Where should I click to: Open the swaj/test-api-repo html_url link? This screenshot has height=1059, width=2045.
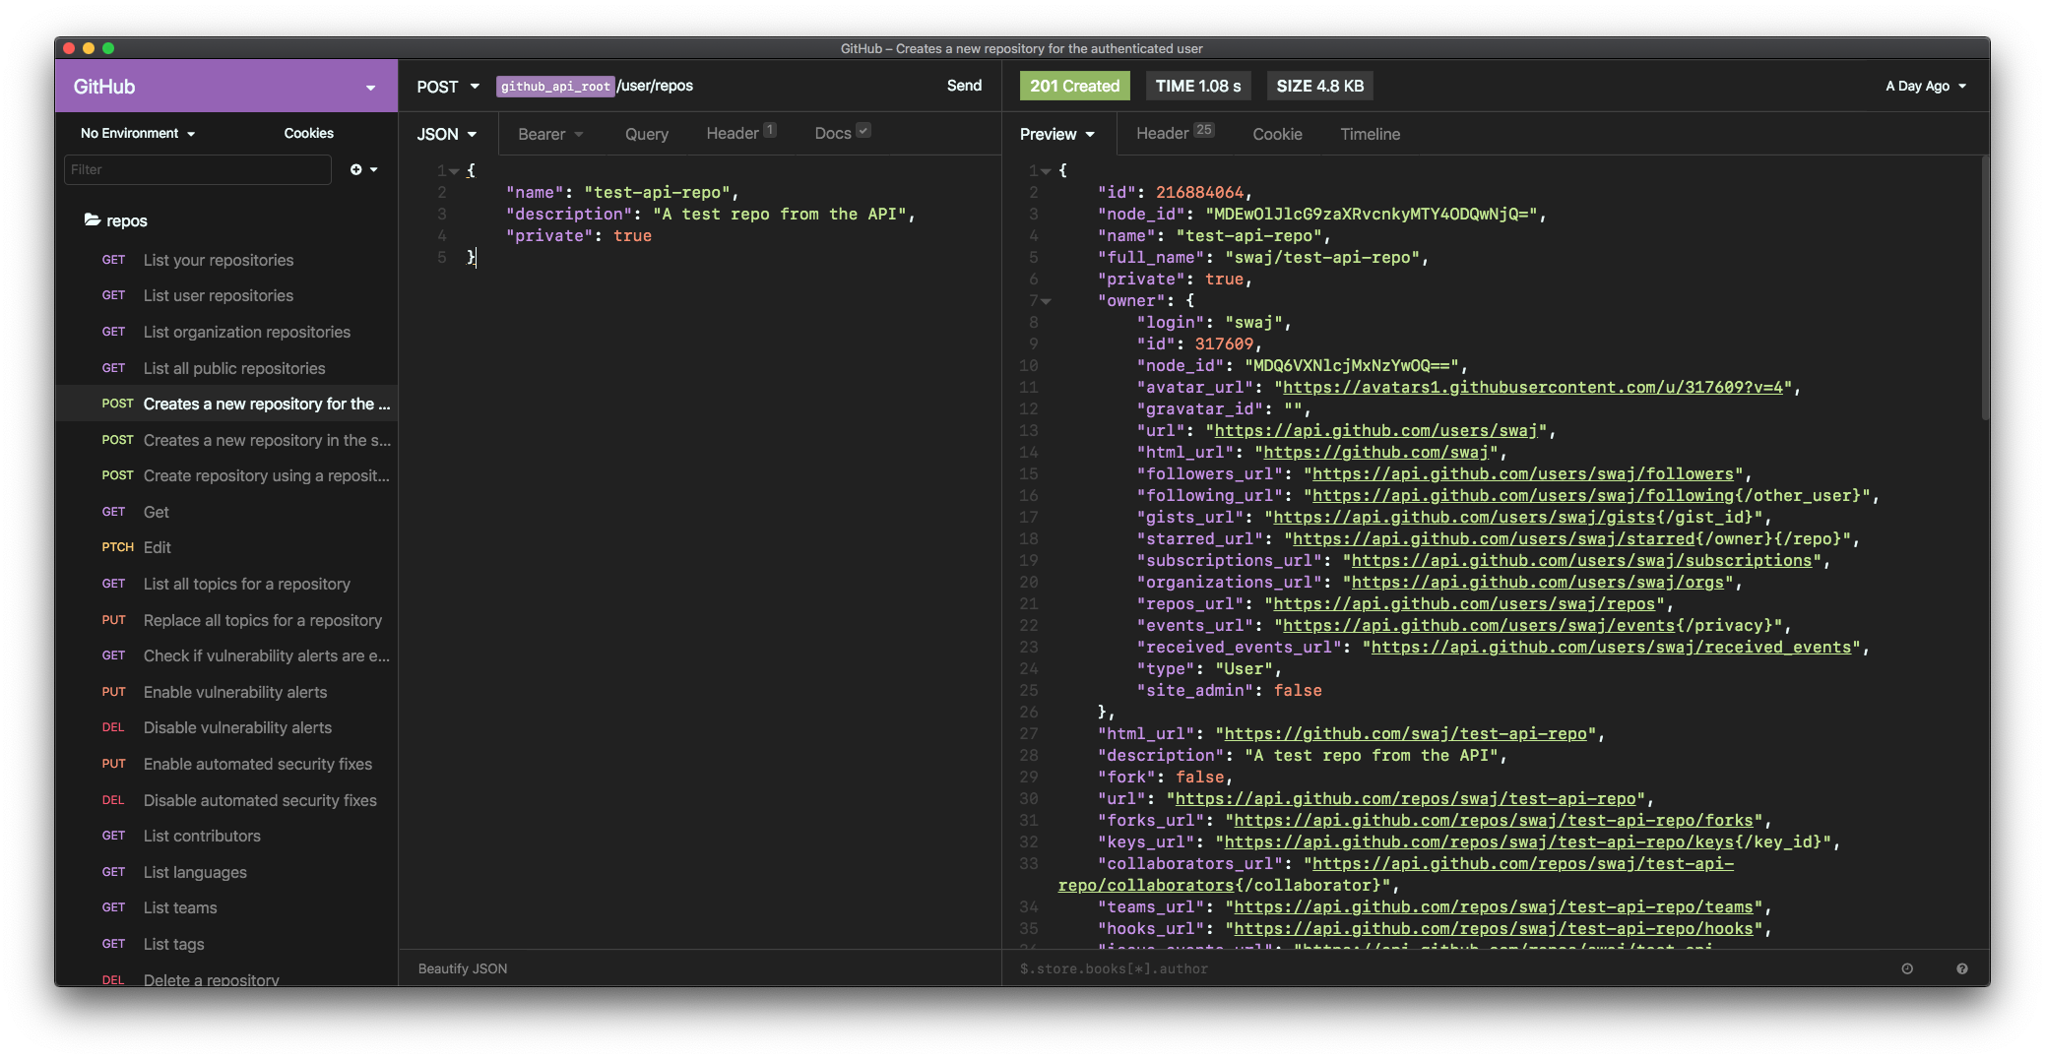pyautogui.click(x=1405, y=733)
